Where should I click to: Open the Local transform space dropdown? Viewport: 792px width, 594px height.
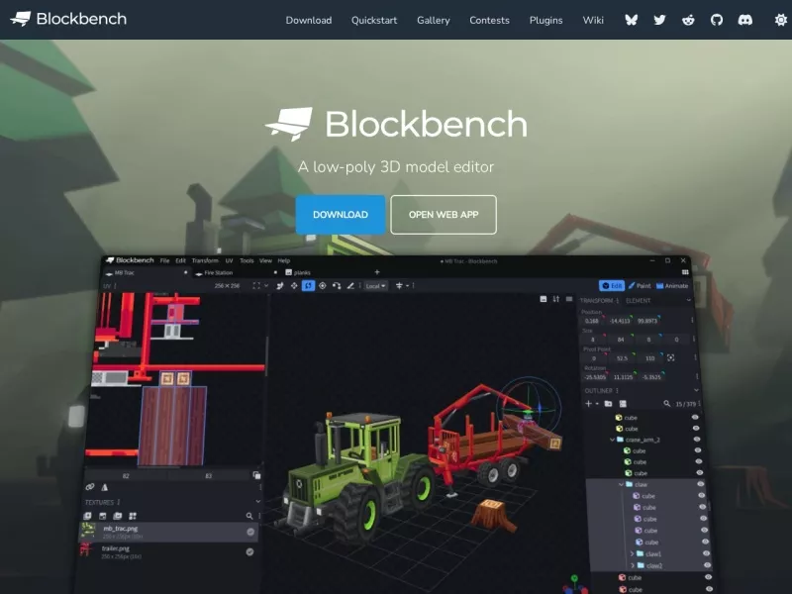coord(375,286)
